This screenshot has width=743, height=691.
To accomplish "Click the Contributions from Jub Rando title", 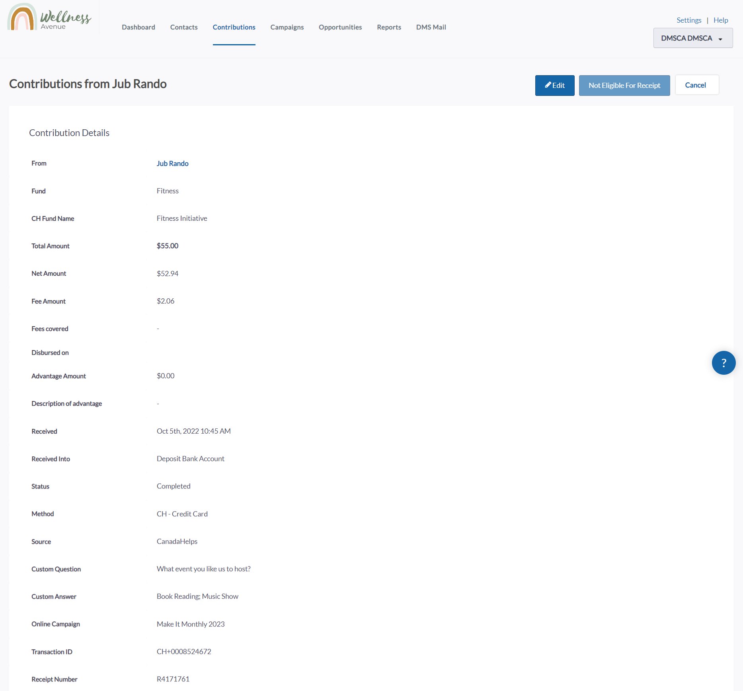I will pyautogui.click(x=88, y=84).
